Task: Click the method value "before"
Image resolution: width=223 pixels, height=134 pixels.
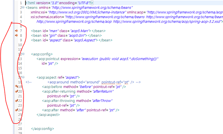Action: 86,87
